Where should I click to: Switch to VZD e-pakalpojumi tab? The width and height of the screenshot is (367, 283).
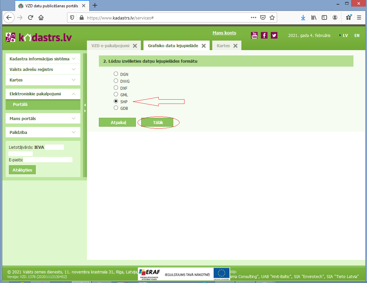pyautogui.click(x=110, y=46)
